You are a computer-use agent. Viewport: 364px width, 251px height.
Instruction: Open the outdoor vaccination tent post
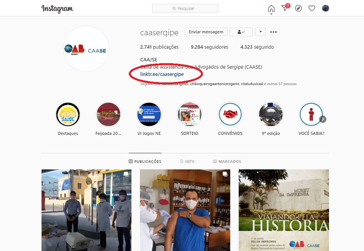point(86,210)
